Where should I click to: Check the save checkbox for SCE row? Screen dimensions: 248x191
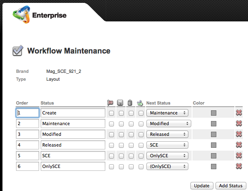click(121, 156)
